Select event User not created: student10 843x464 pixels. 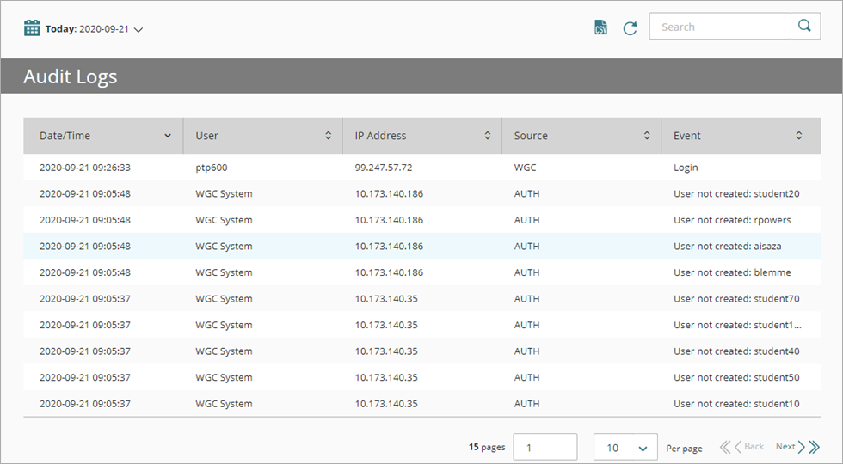[x=736, y=404]
